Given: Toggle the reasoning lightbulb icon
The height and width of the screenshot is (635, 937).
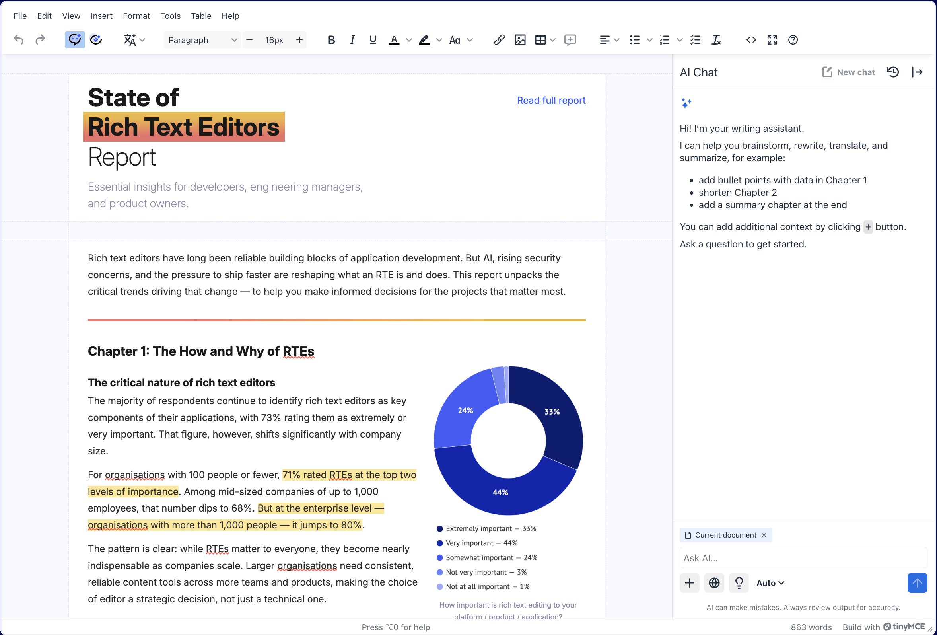Looking at the screenshot, I should 739,583.
